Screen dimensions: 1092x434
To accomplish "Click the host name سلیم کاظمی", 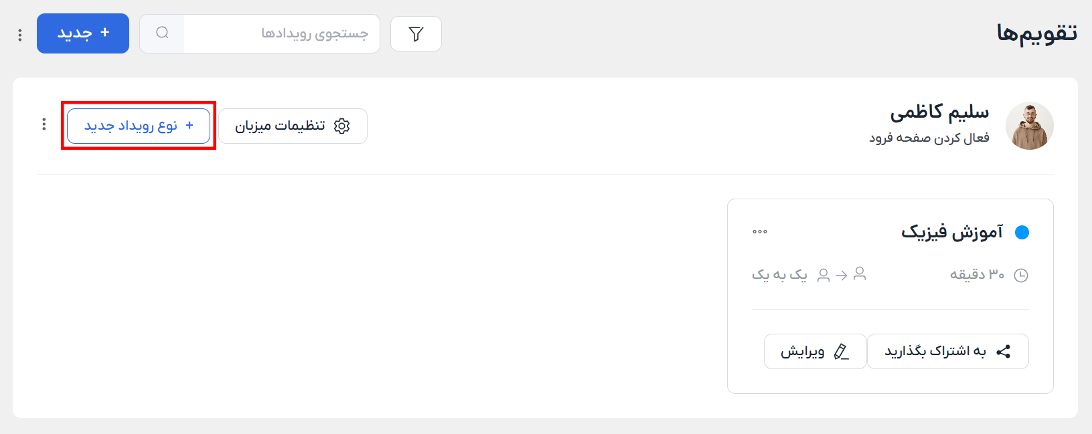I will pos(939,112).
